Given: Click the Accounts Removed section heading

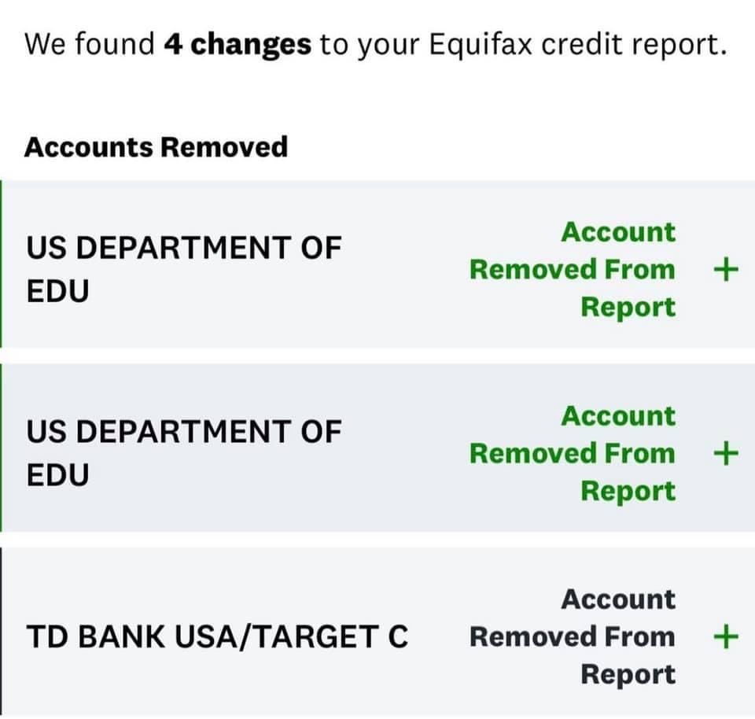Looking at the screenshot, I should click(156, 147).
